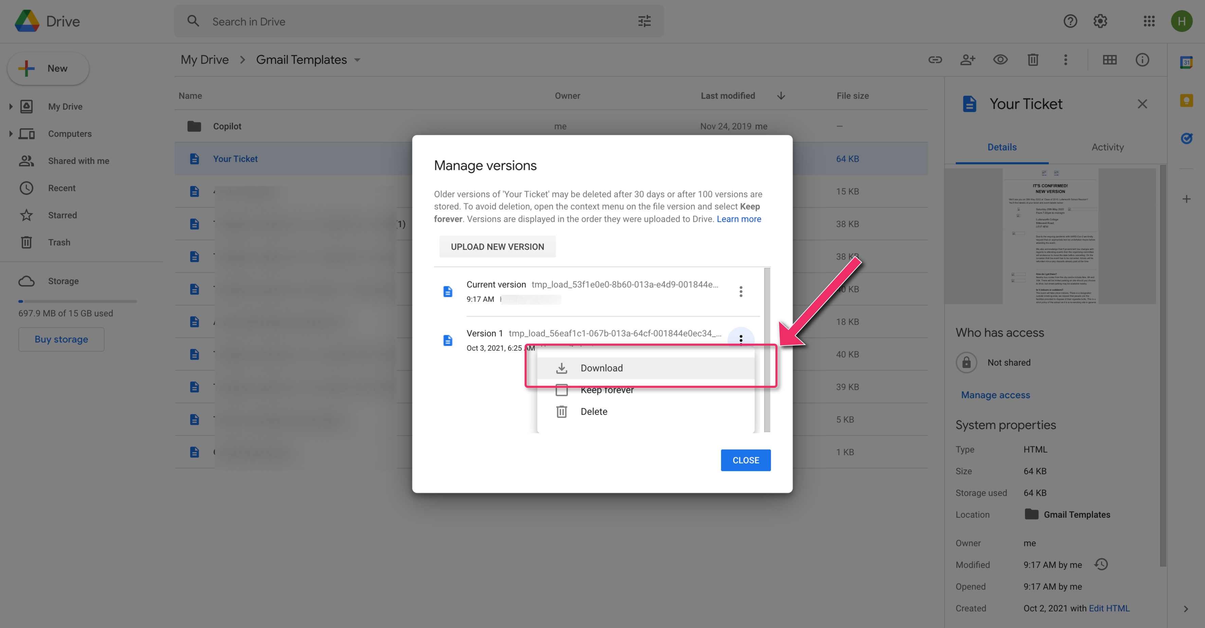
Task: Open the account avatar H
Action: coord(1181,21)
